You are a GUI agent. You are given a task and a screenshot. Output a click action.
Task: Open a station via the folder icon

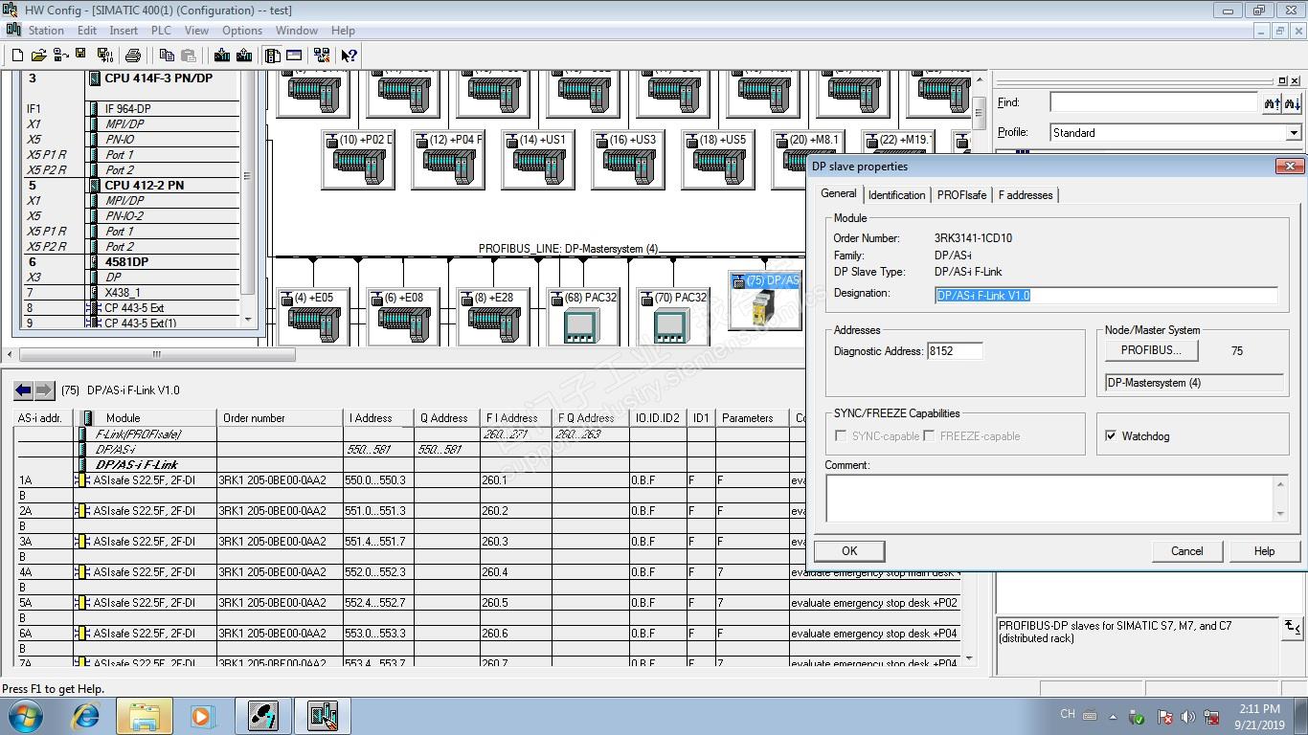tap(38, 56)
